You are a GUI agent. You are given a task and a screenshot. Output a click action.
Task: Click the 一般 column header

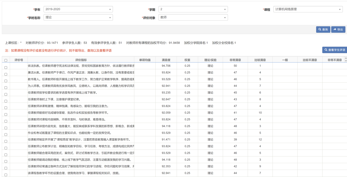(x=285, y=60)
